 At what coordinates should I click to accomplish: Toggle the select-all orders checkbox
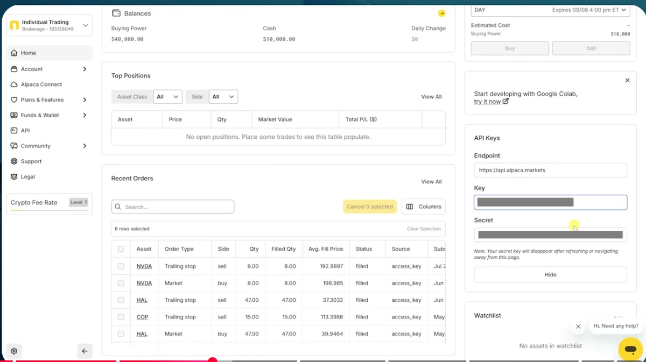pyautogui.click(x=121, y=249)
